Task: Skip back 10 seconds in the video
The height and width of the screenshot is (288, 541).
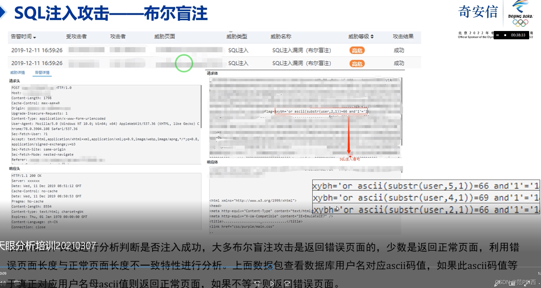Action: [257, 284]
